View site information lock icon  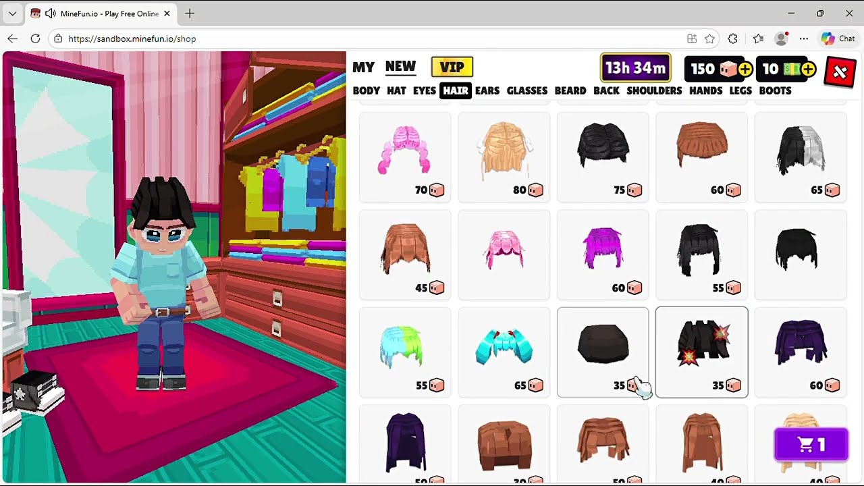tap(59, 38)
